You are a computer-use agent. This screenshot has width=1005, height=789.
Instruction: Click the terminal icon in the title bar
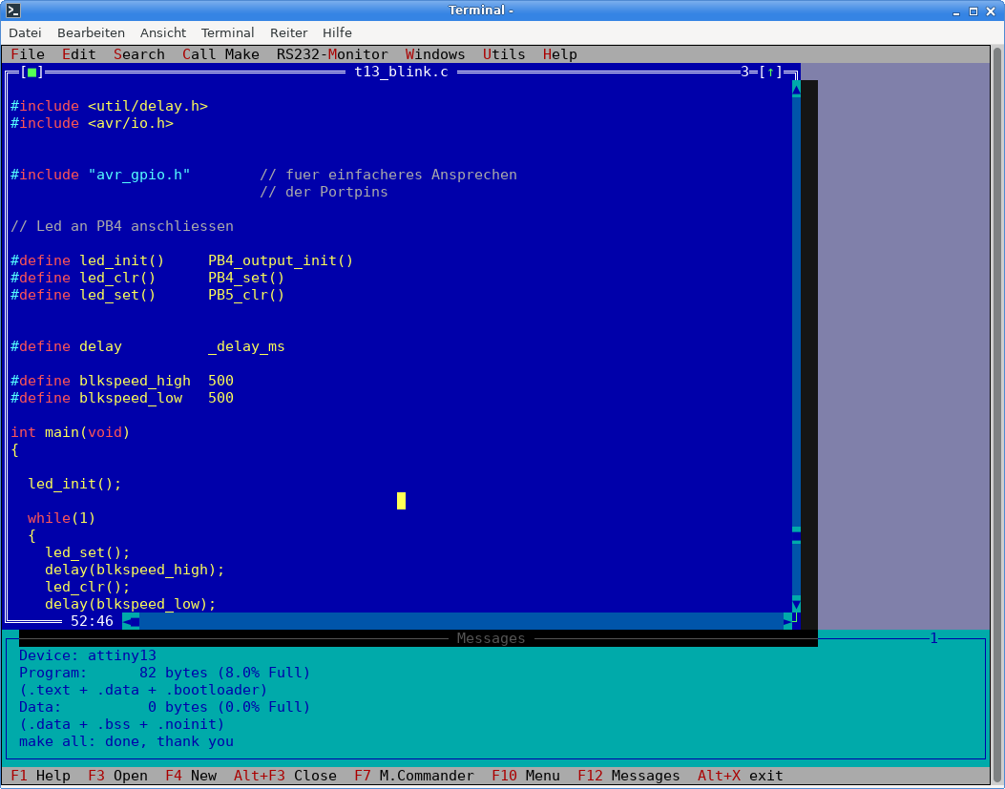12,10
